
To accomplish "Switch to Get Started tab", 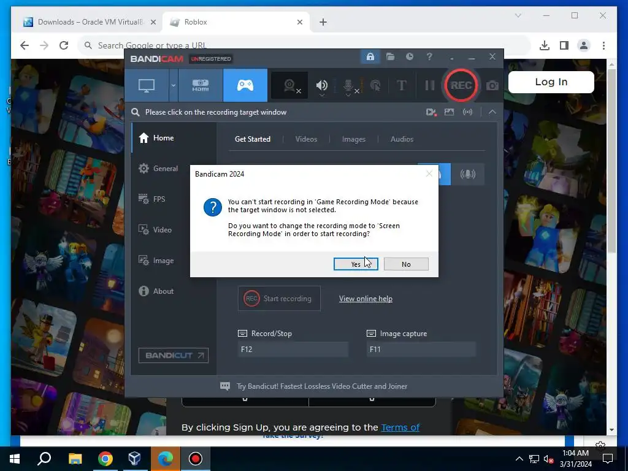I will [x=252, y=139].
